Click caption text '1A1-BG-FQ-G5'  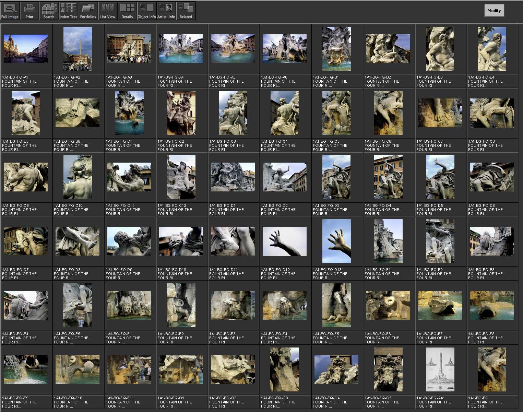(378, 398)
